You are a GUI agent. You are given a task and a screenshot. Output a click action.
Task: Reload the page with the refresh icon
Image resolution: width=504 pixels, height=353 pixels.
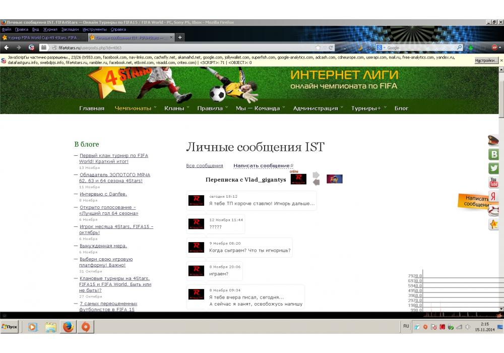click(x=331, y=47)
